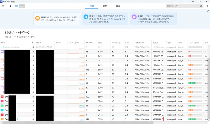Viewport: 210px width, 124px height.
Task: Click signal level bar for channel 144 row
Action: pos(195,119)
